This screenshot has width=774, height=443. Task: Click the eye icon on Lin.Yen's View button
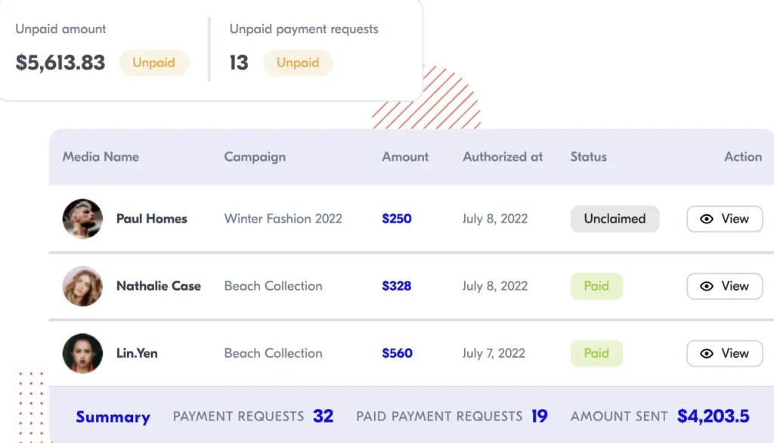pos(707,353)
